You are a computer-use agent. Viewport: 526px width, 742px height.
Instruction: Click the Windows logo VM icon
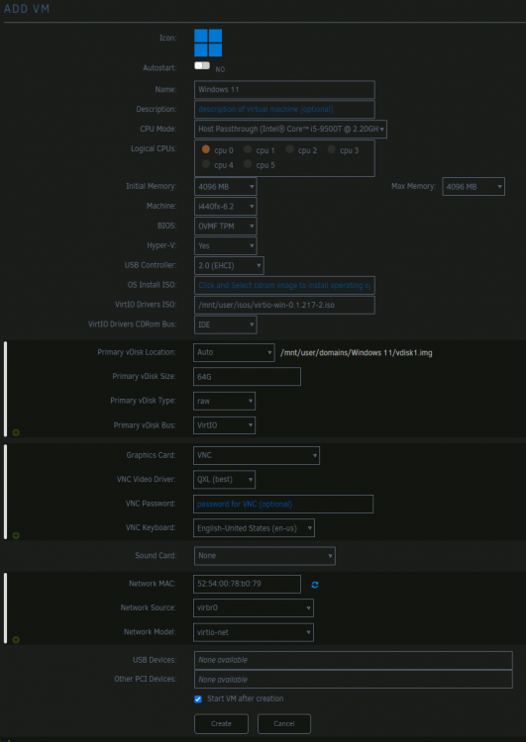pos(208,44)
